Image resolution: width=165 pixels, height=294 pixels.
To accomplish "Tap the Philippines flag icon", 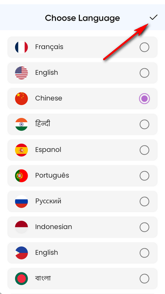I will click(x=22, y=253).
